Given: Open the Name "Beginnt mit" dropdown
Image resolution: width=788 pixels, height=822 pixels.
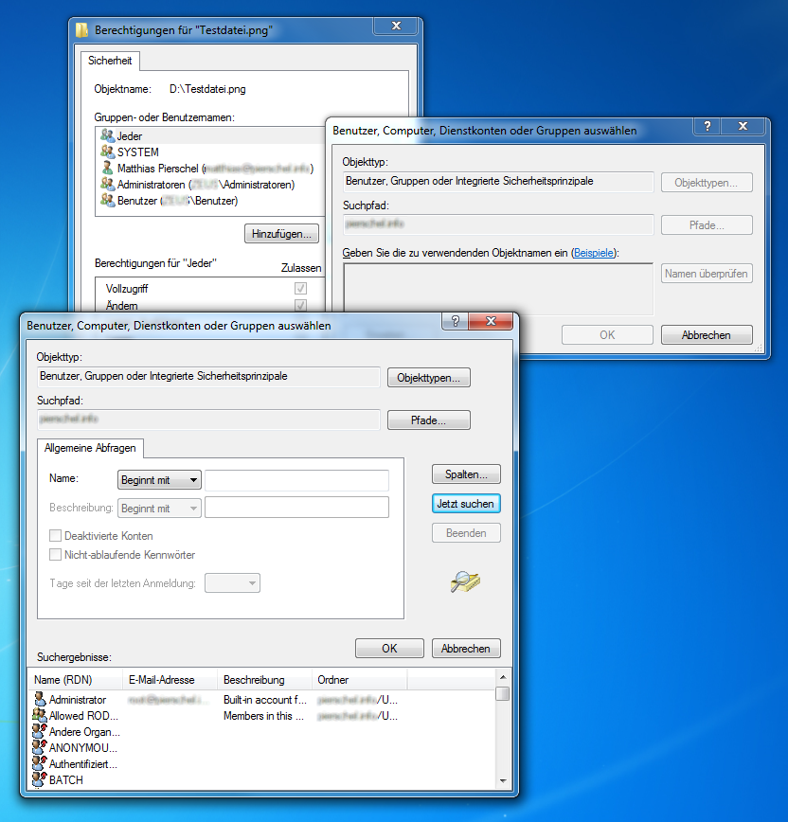Looking at the screenshot, I should pyautogui.click(x=159, y=480).
